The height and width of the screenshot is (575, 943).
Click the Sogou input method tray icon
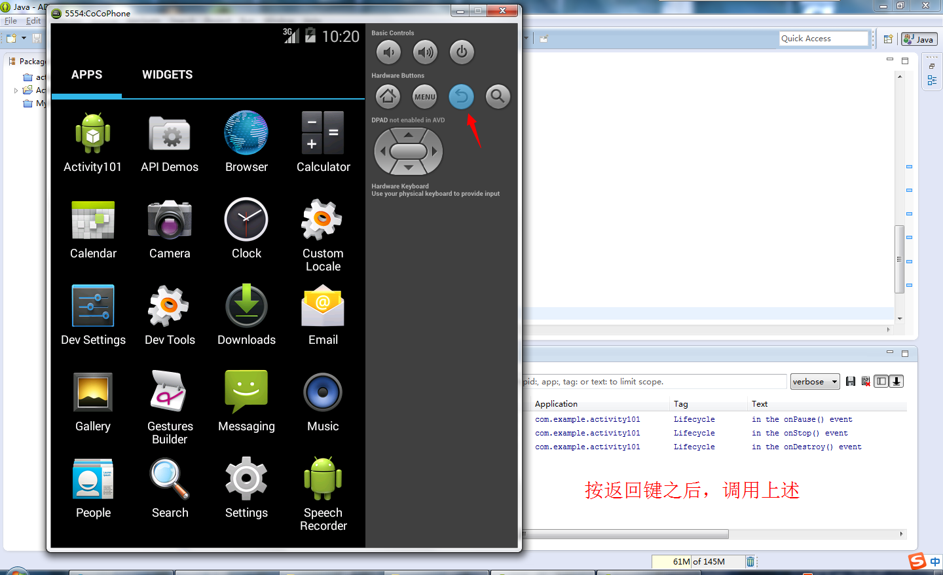coord(917,561)
